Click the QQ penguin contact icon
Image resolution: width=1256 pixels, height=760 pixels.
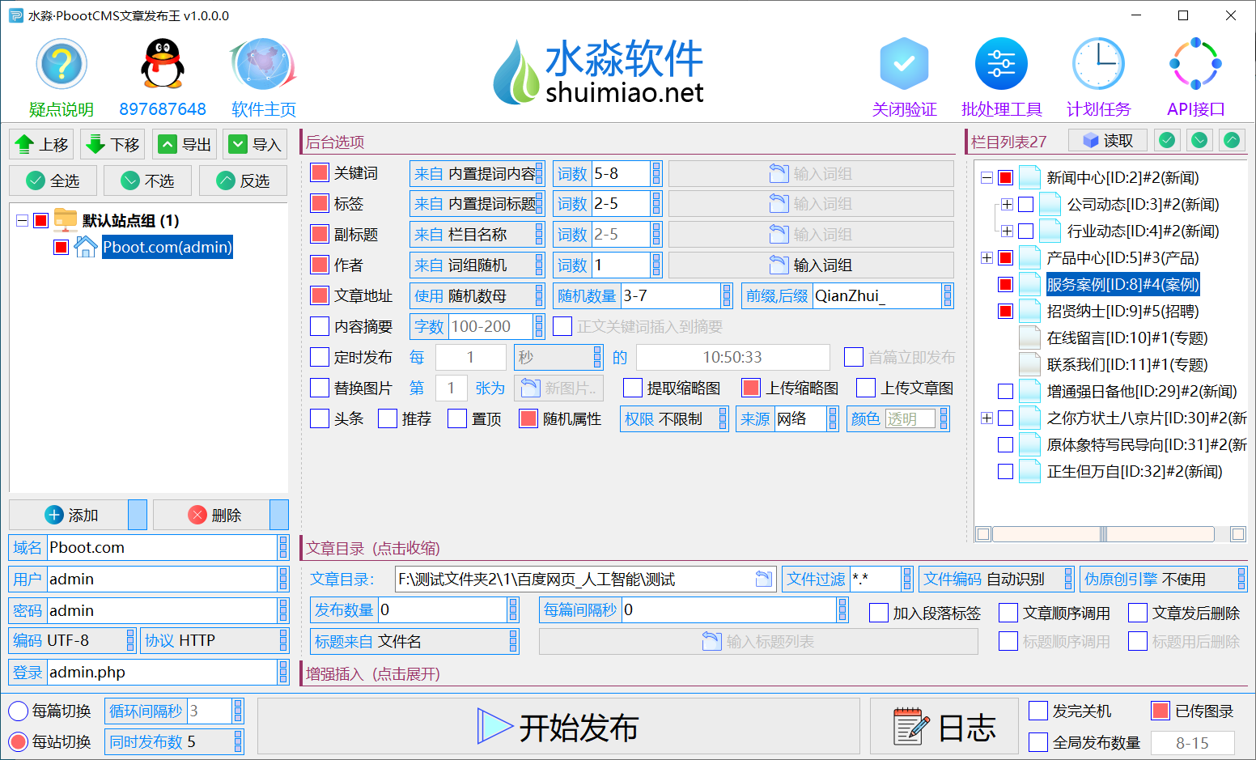[163, 64]
